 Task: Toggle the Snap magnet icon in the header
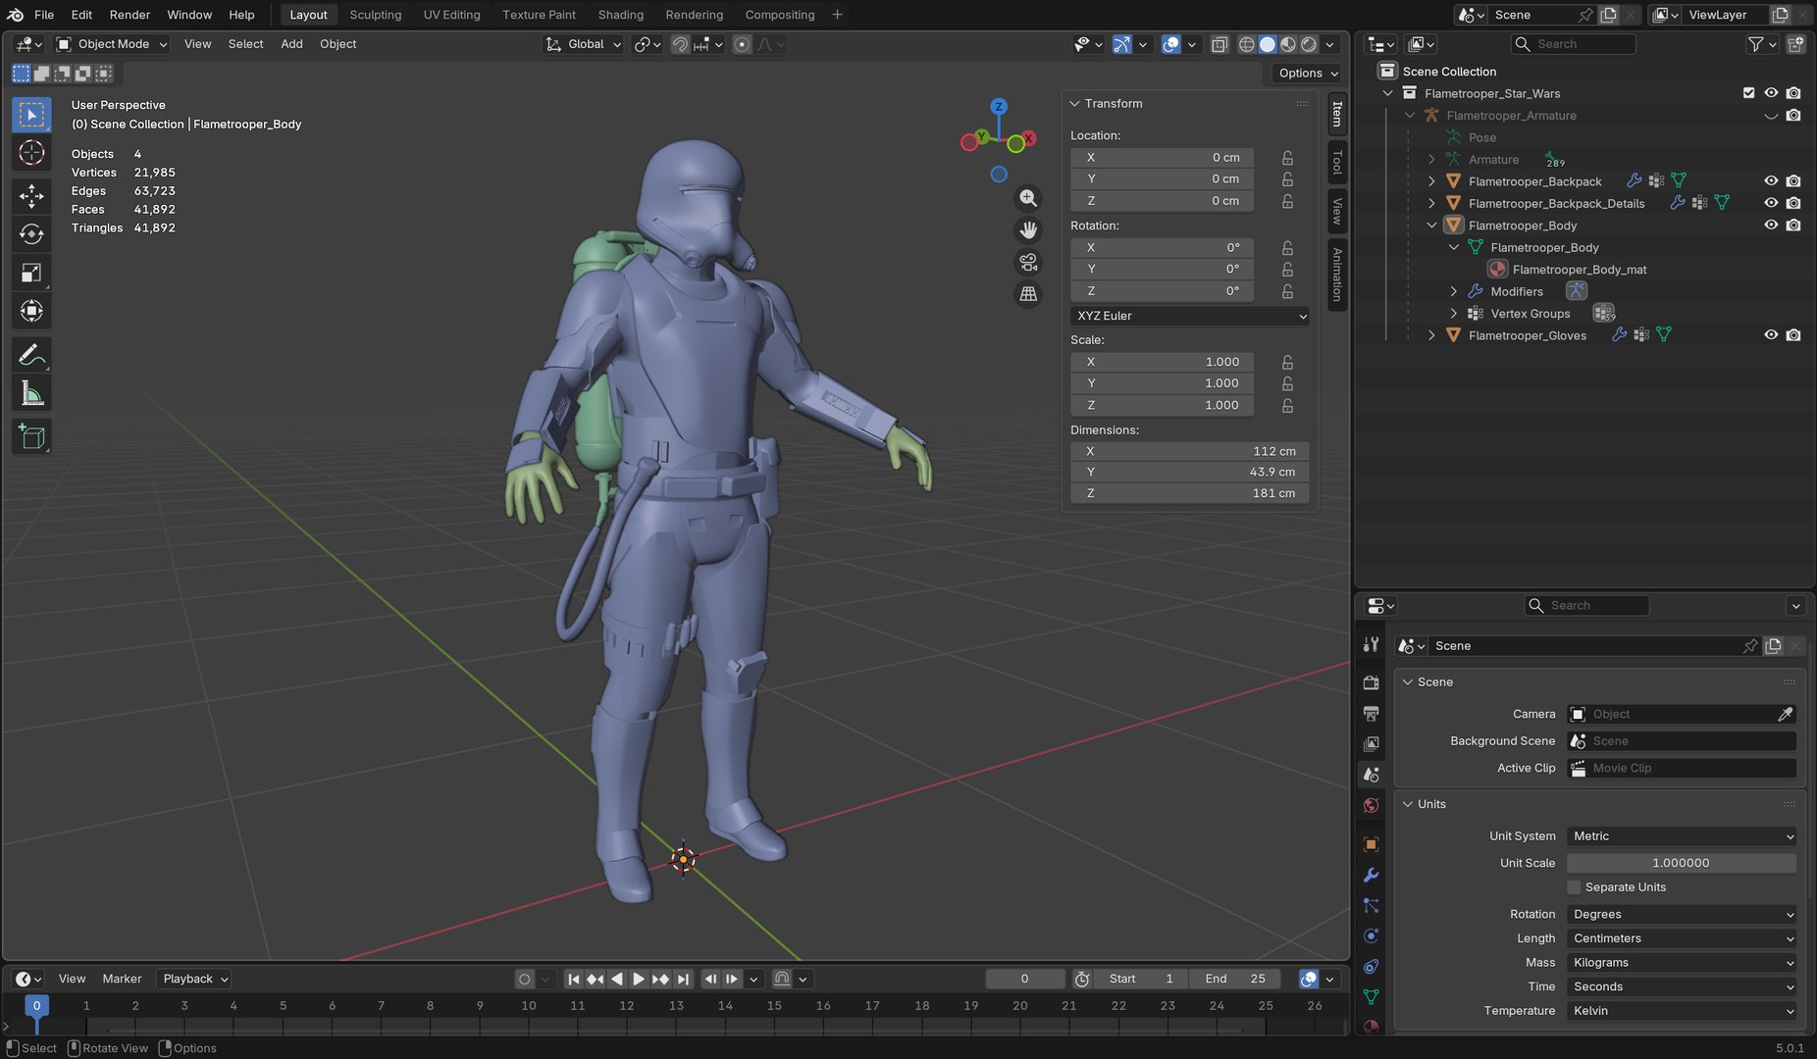pyautogui.click(x=680, y=44)
